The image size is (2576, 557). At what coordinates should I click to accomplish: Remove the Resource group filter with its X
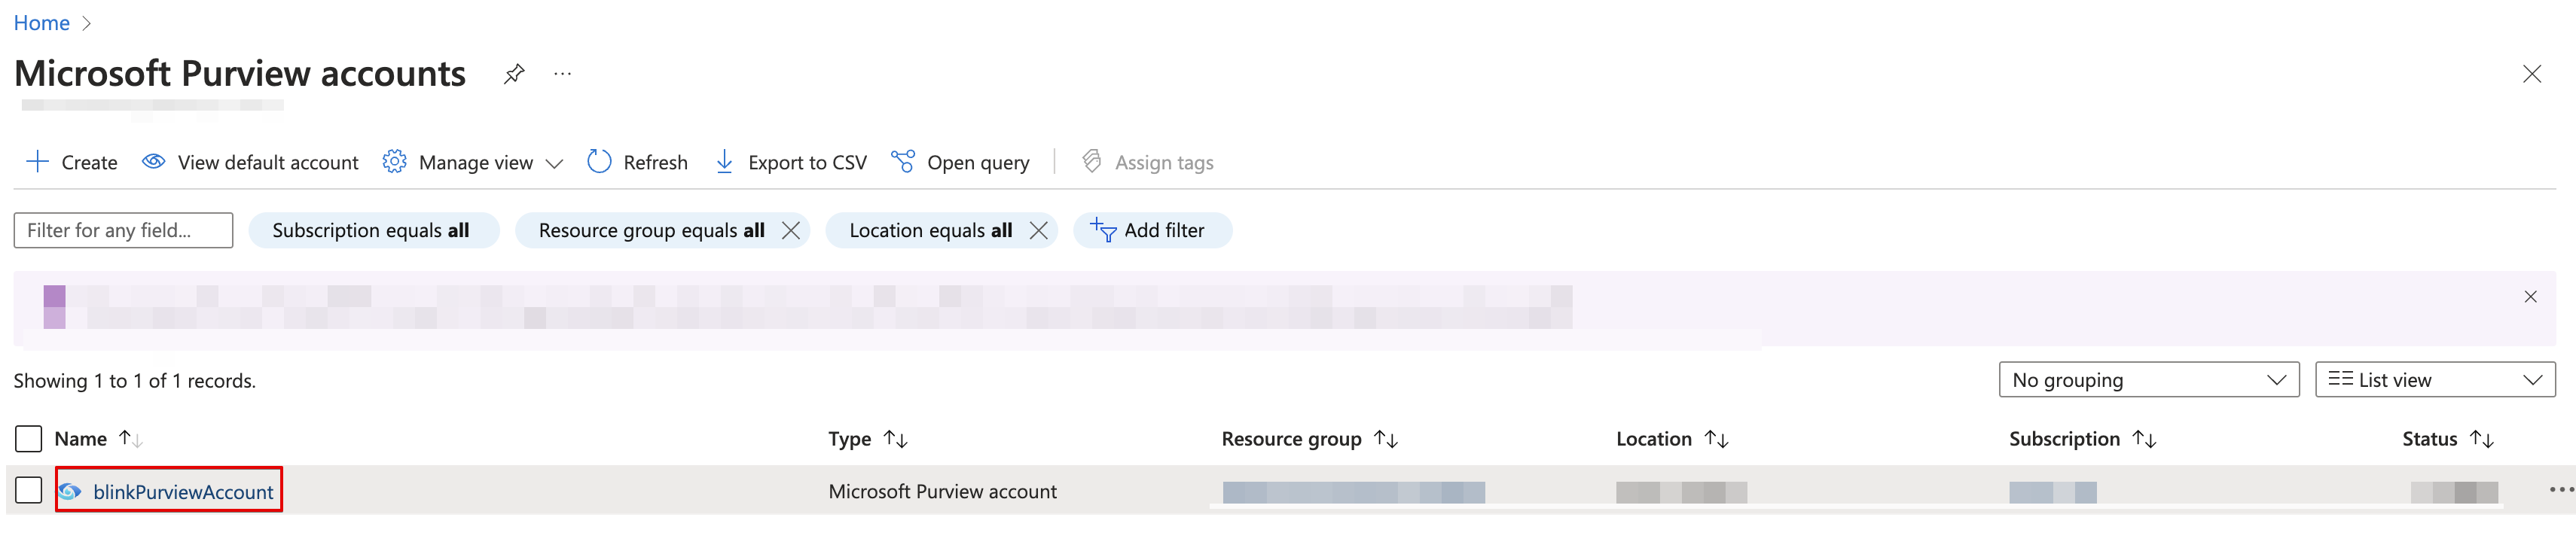(x=791, y=231)
